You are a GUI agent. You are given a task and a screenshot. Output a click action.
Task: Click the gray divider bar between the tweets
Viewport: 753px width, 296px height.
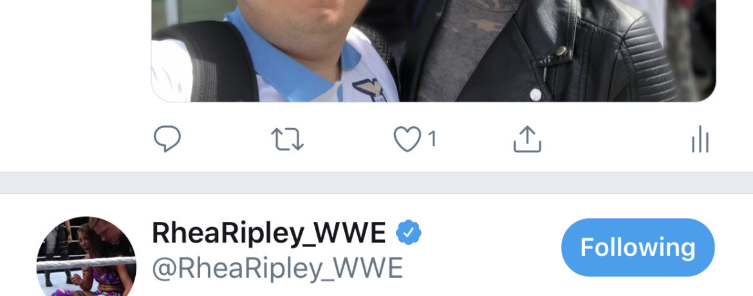pos(376,183)
